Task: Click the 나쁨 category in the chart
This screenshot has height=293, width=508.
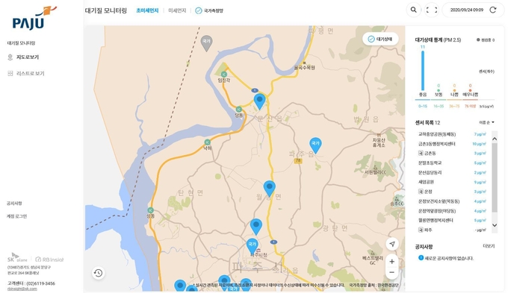Action: pyautogui.click(x=454, y=95)
